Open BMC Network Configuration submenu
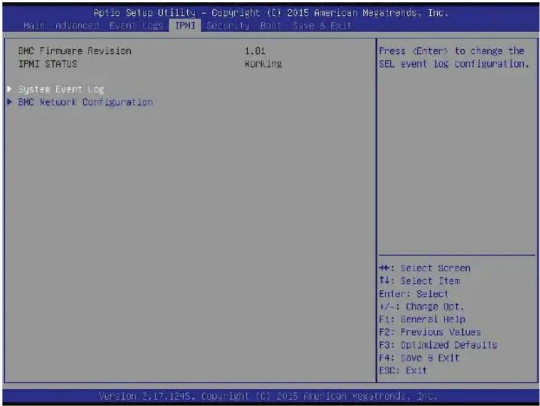The width and height of the screenshot is (540, 406). [86, 102]
